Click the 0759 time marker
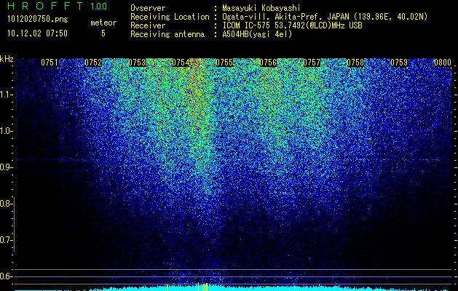Viewport: 458px width, 291px height. click(x=399, y=63)
